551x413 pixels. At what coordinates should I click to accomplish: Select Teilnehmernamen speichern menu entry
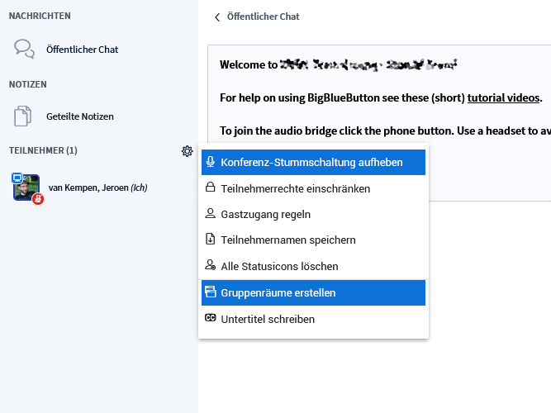[288, 240]
